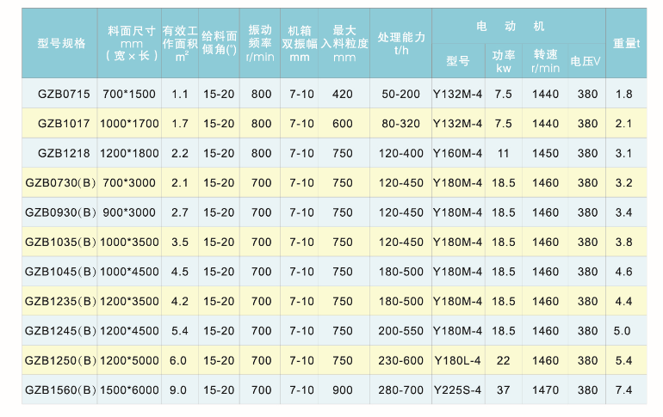This screenshot has width=663, height=417.
Task: Select the 1000*1700 dimension cell
Action: (130, 124)
